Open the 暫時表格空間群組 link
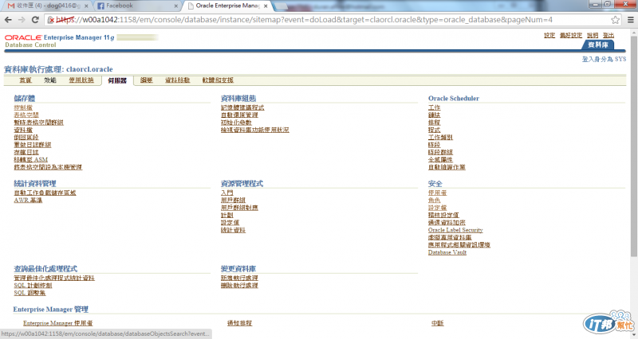 click(x=38, y=123)
